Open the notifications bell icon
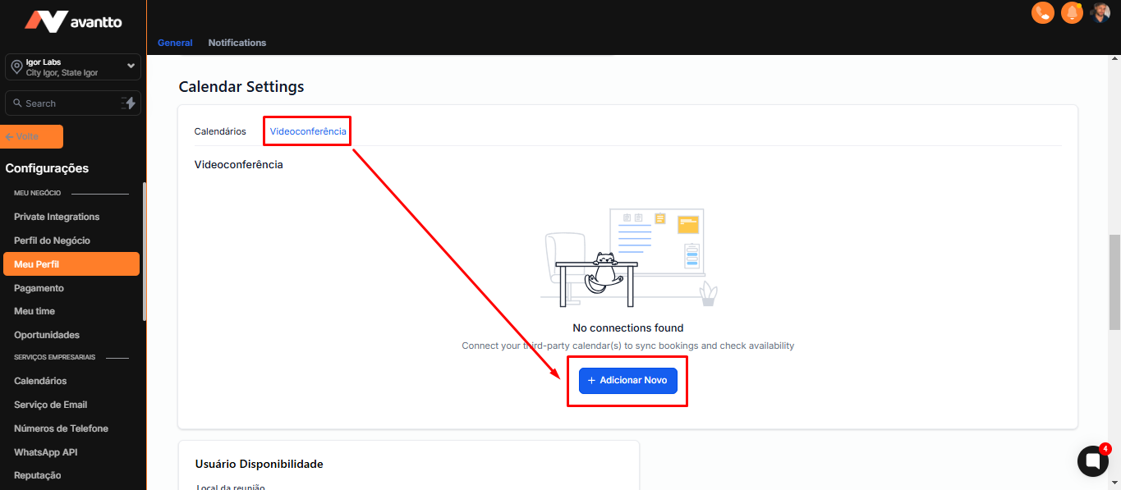Image resolution: width=1121 pixels, height=490 pixels. pyautogui.click(x=1072, y=12)
